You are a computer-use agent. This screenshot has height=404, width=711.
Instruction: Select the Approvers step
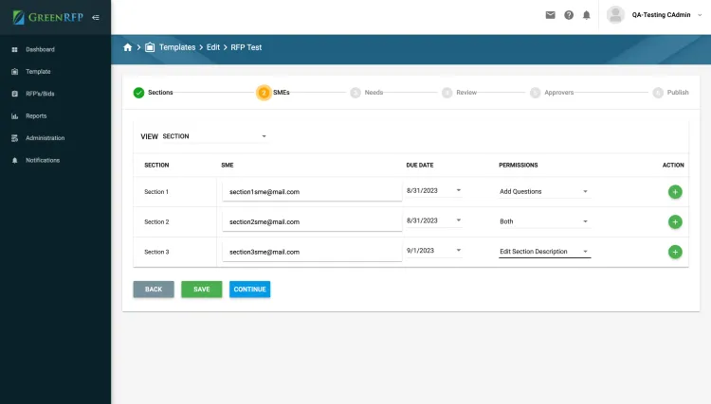[552, 93]
